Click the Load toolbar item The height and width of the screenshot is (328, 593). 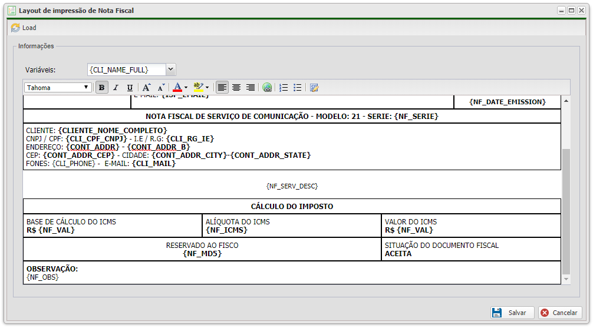coord(24,28)
